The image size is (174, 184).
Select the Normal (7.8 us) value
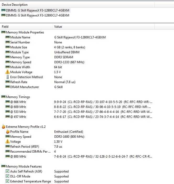click(65, 82)
